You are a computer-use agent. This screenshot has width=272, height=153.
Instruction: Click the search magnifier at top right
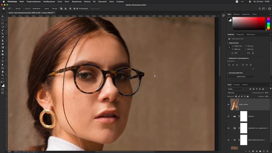(x=260, y=8)
